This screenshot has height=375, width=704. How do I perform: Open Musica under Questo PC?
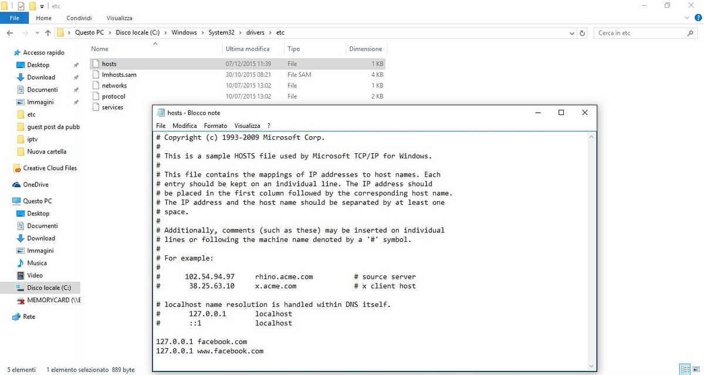pos(36,263)
